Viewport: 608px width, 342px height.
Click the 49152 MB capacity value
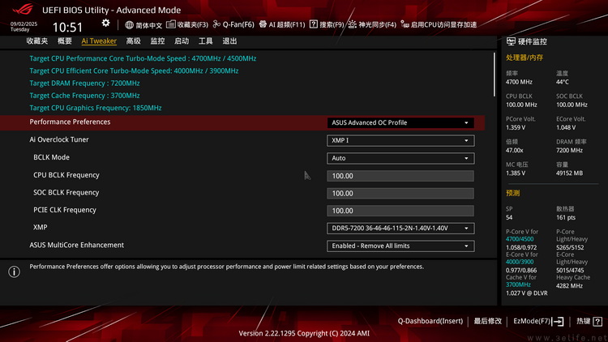(x=569, y=173)
